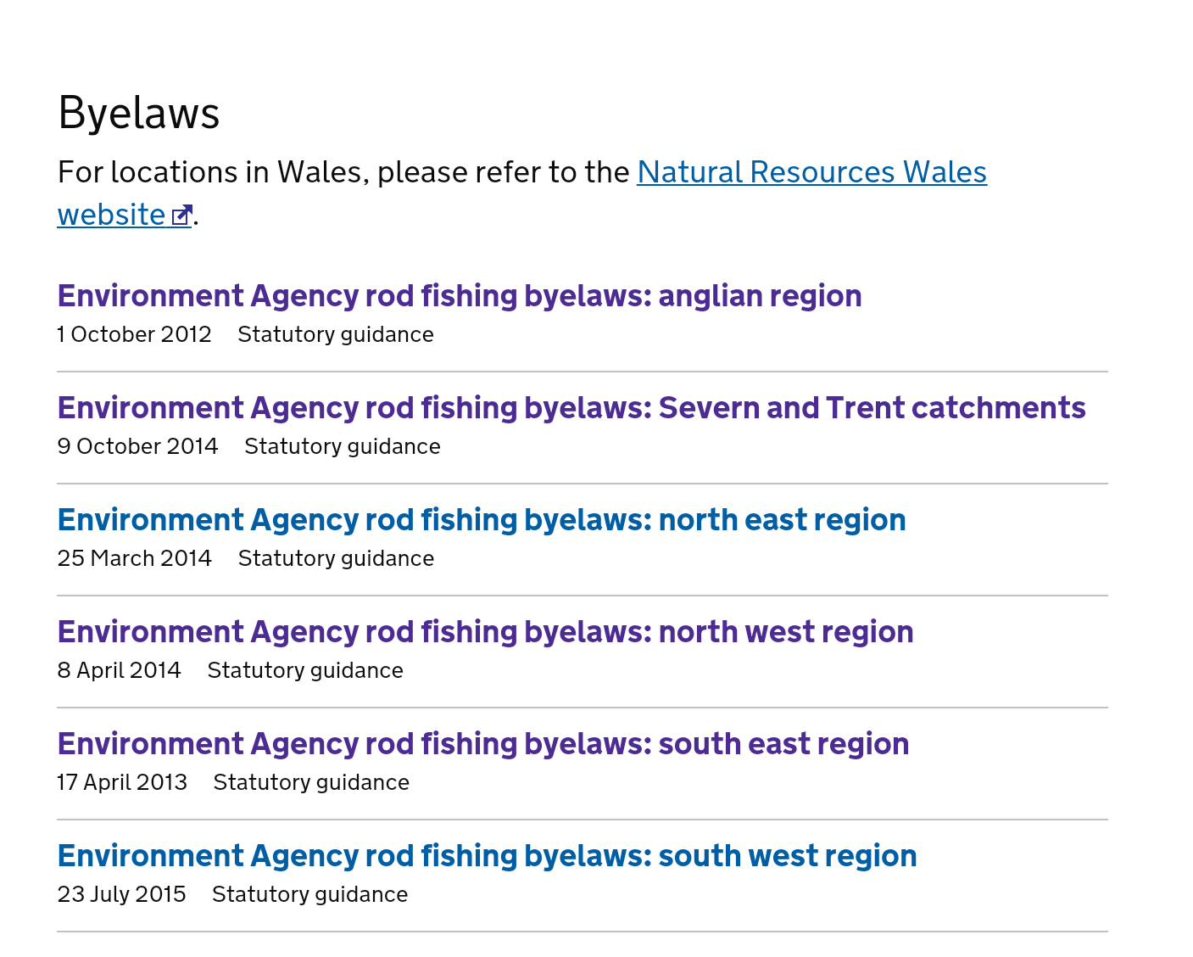The height and width of the screenshot is (957, 1193).
Task: Click the 9 October 2014 date
Action: point(137,447)
